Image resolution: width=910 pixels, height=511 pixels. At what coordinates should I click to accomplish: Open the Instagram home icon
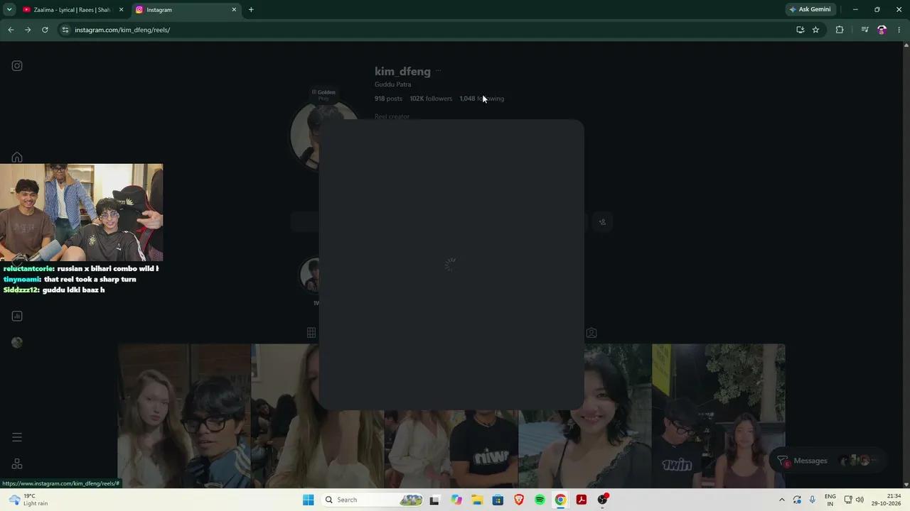click(x=17, y=158)
